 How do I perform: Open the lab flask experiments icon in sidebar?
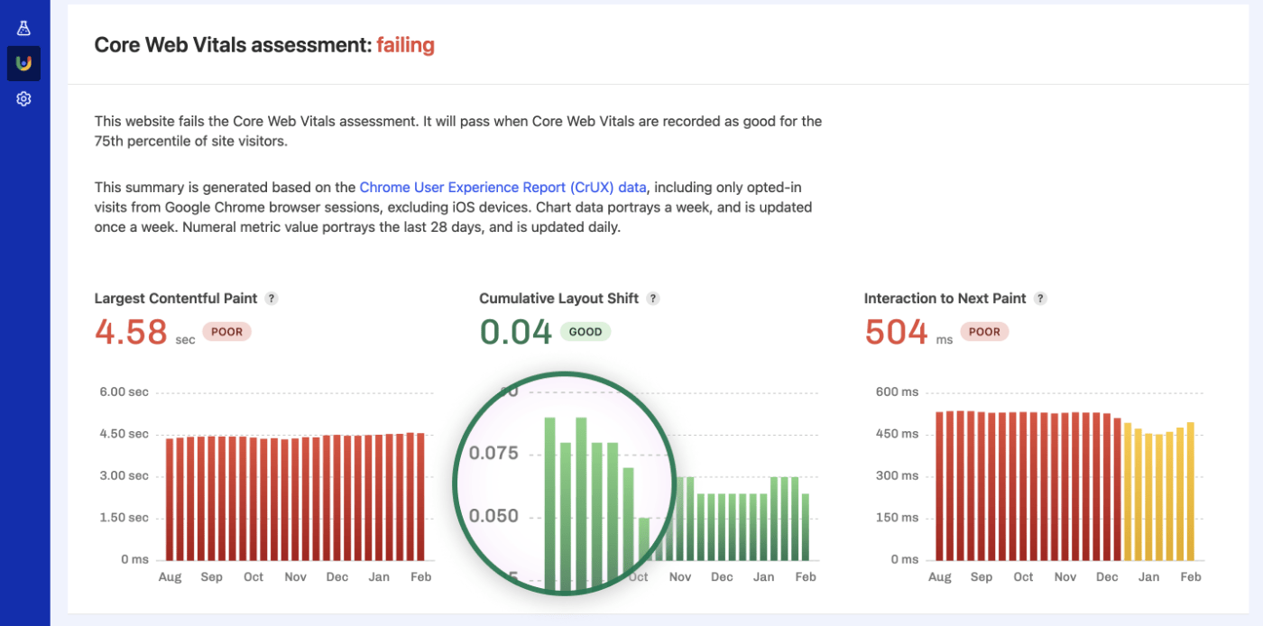[23, 27]
